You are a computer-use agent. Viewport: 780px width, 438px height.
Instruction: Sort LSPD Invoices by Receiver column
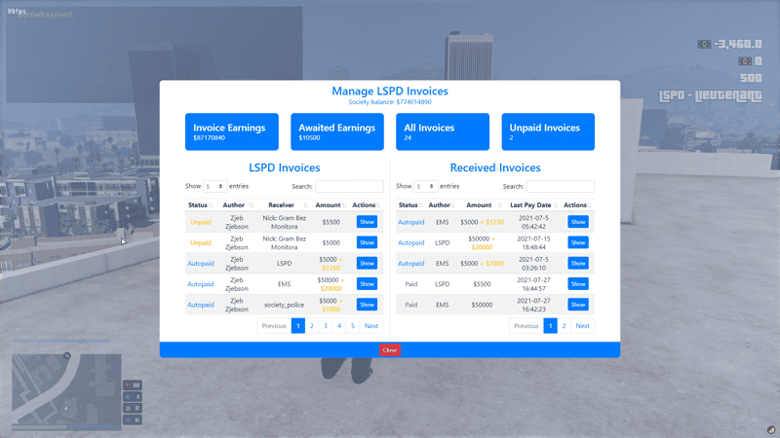pos(284,205)
